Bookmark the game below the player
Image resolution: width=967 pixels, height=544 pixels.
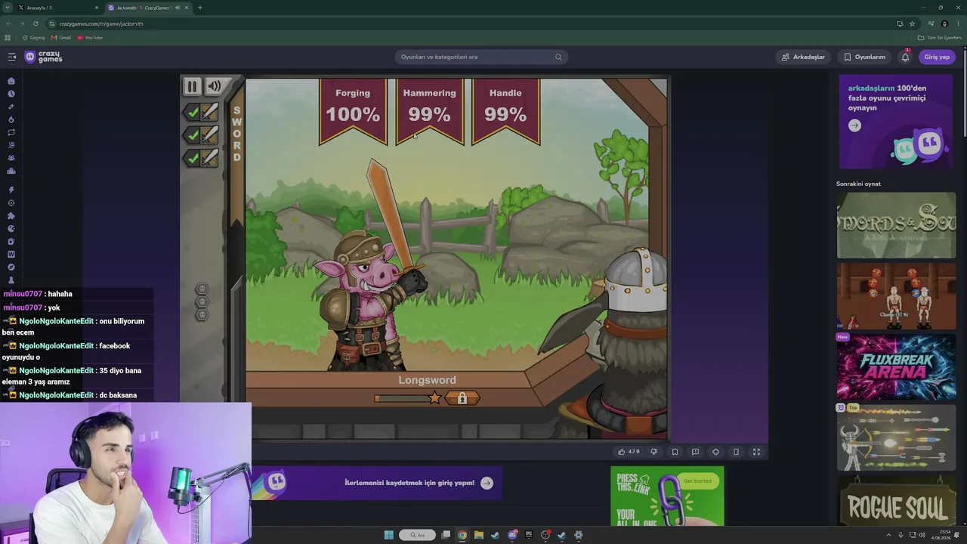675,452
